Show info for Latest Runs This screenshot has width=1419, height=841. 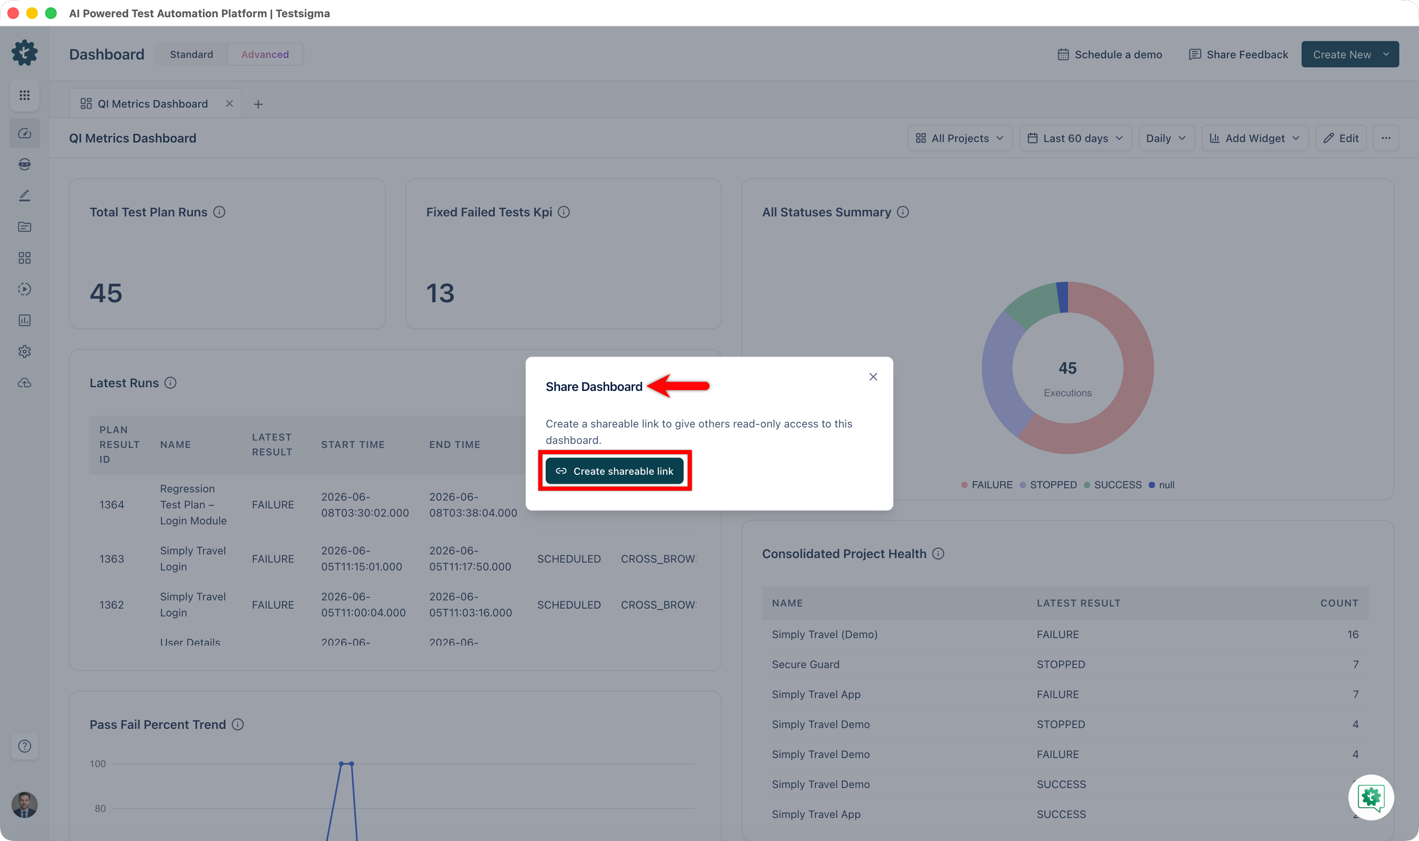(170, 383)
